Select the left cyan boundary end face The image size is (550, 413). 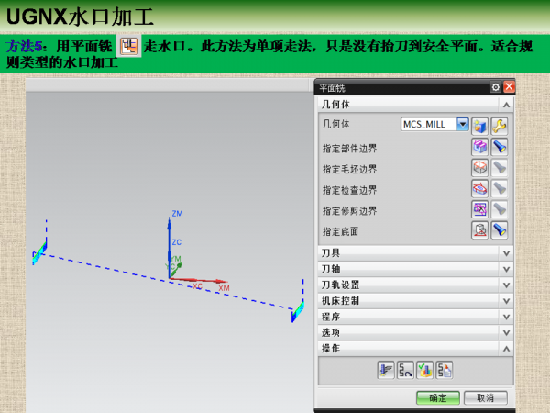tap(39, 252)
